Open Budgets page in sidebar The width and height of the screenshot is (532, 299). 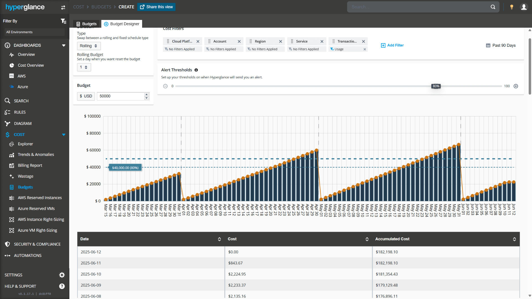25,187
